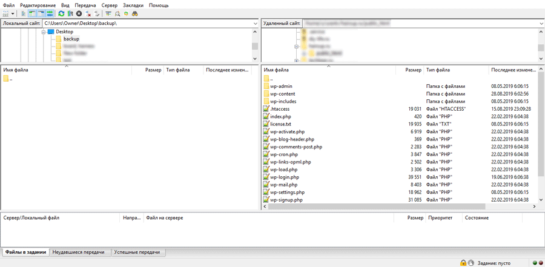The width and height of the screenshot is (545, 267).
Task: Open the binoculars file search icon
Action: click(135, 13)
